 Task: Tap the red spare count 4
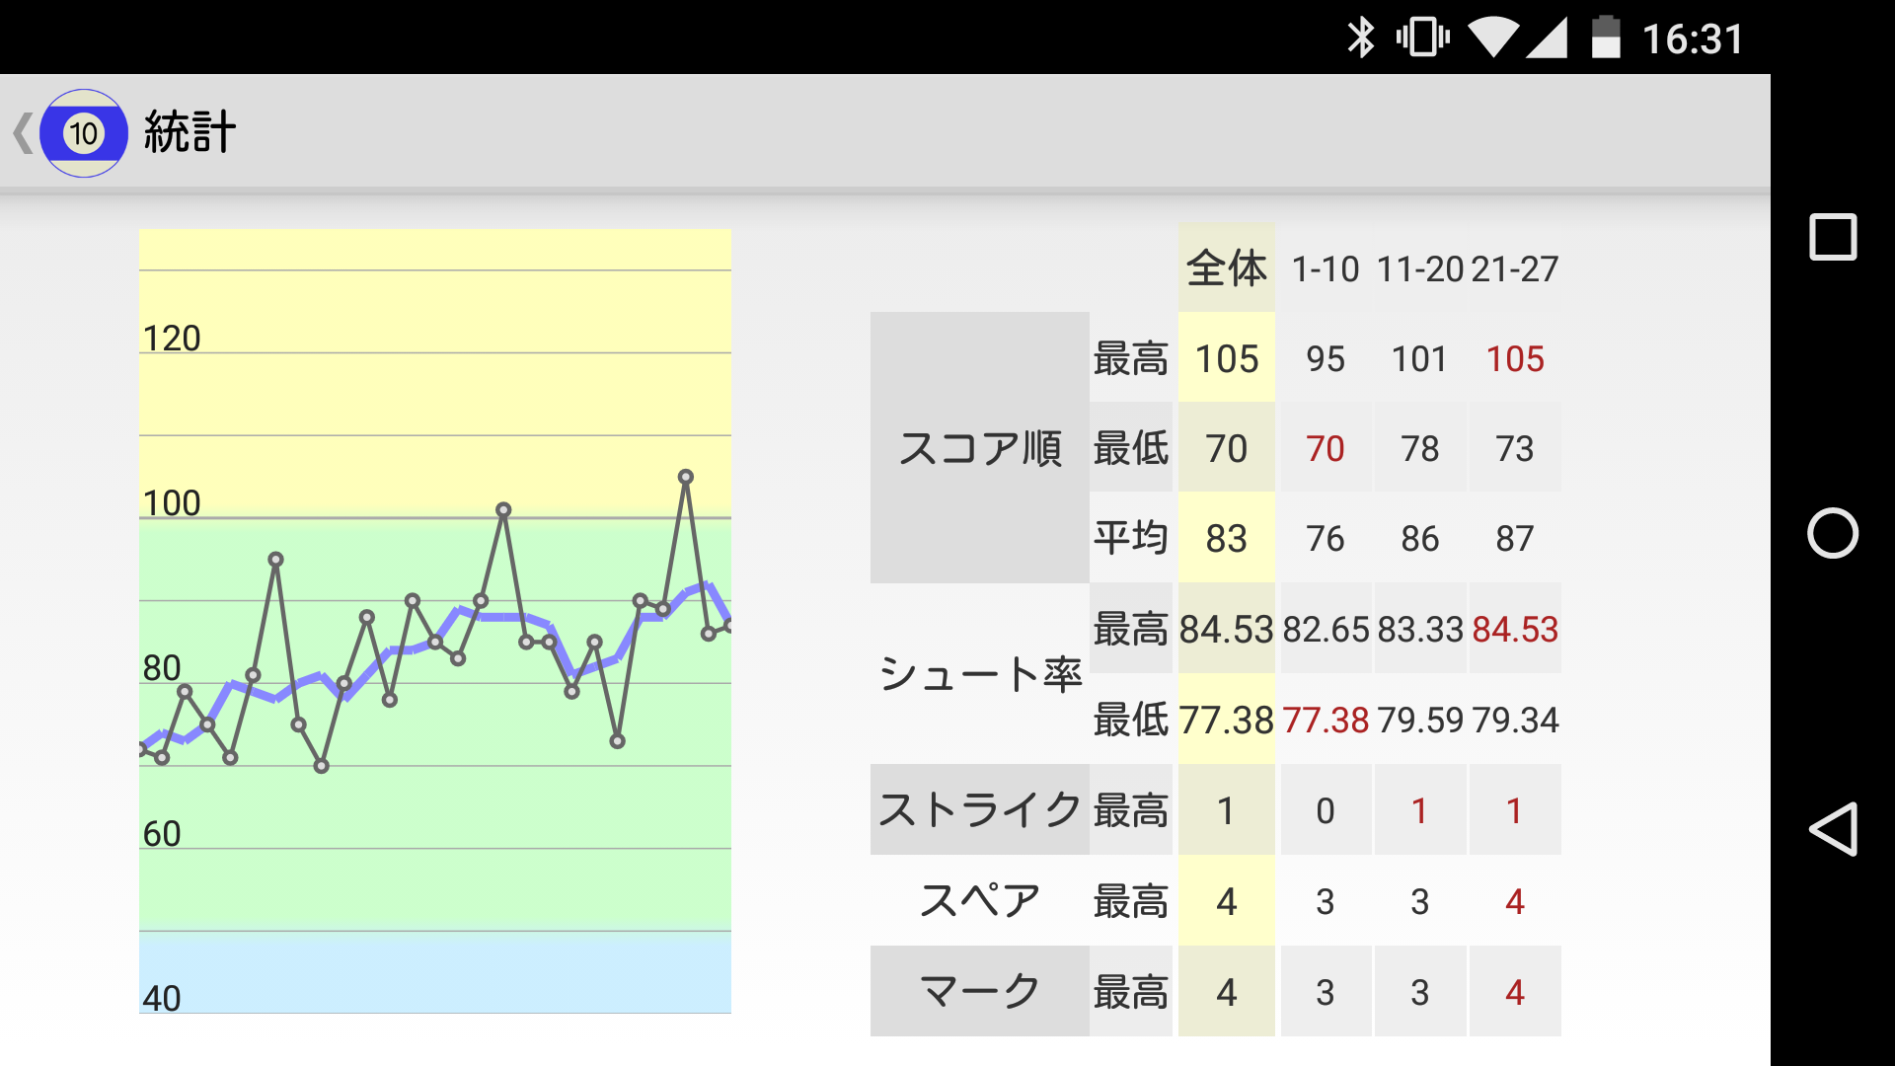[x=1515, y=901]
